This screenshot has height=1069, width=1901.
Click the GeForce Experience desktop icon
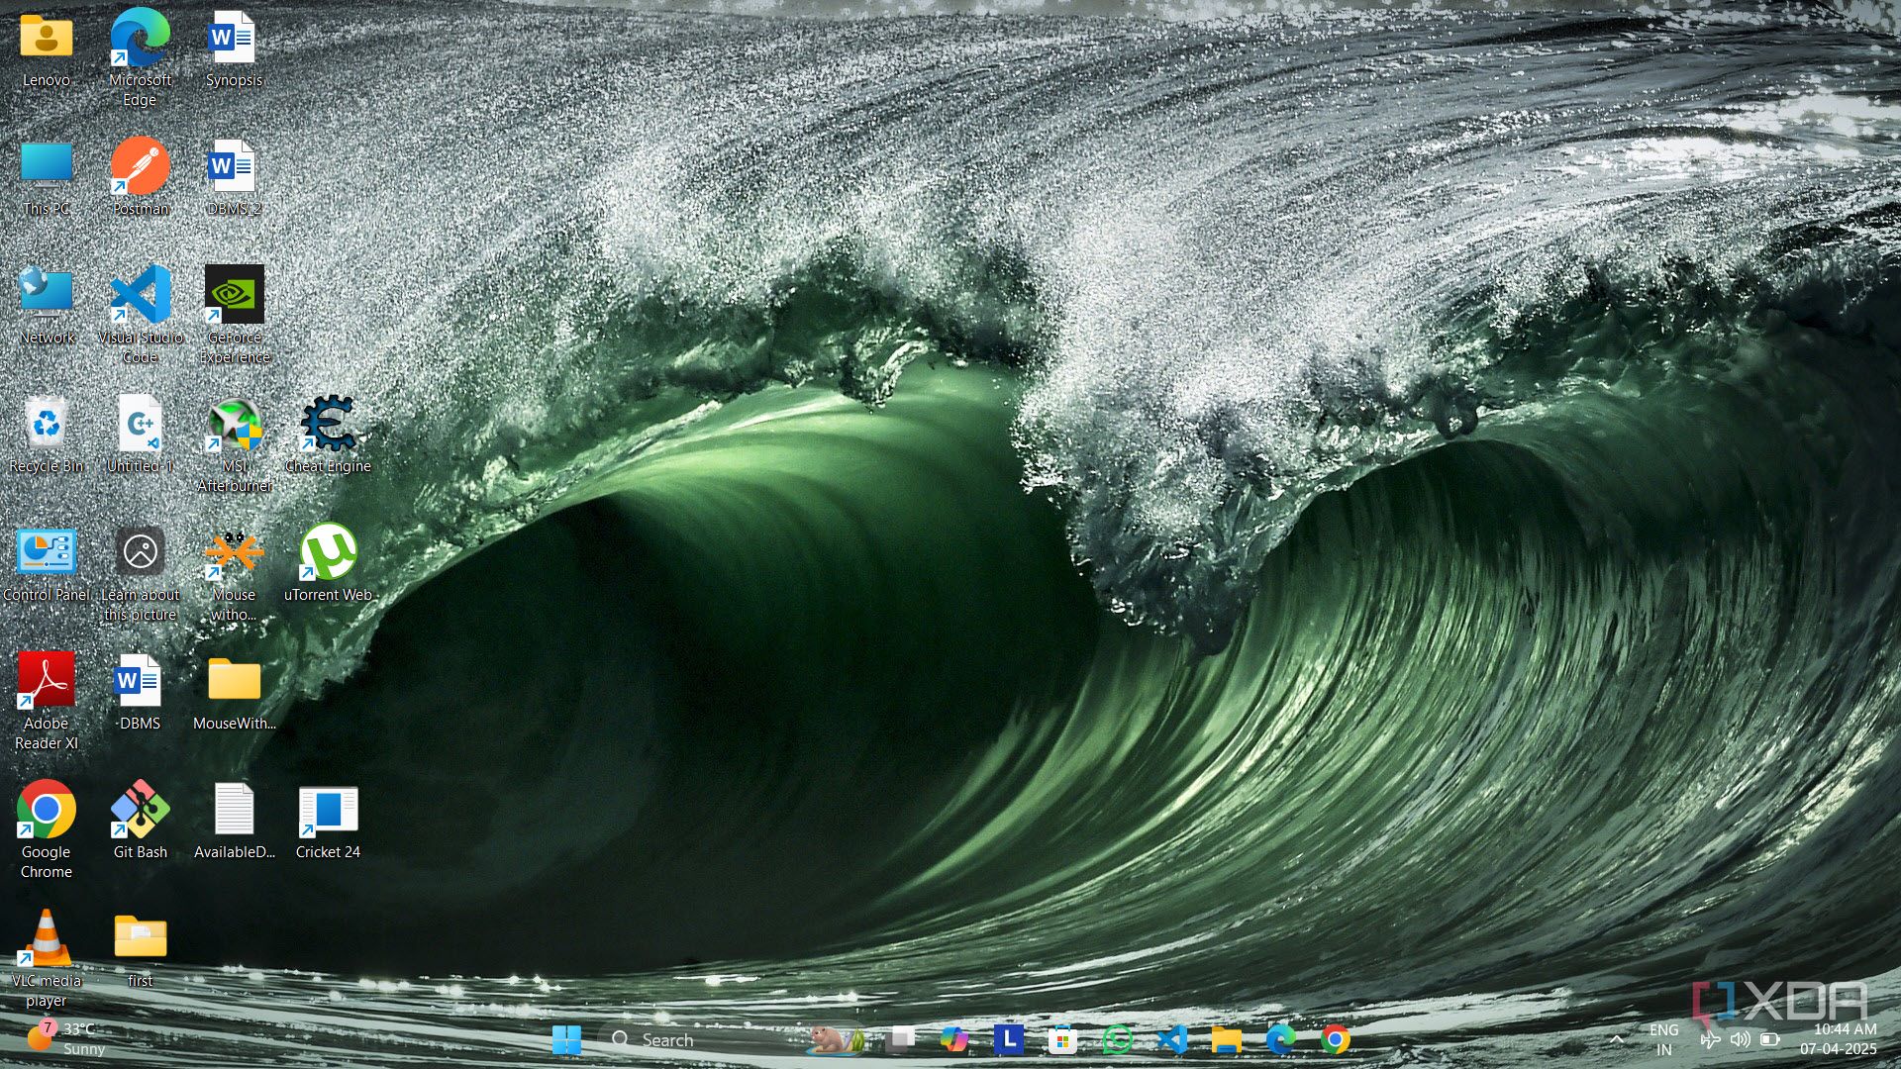[235, 297]
